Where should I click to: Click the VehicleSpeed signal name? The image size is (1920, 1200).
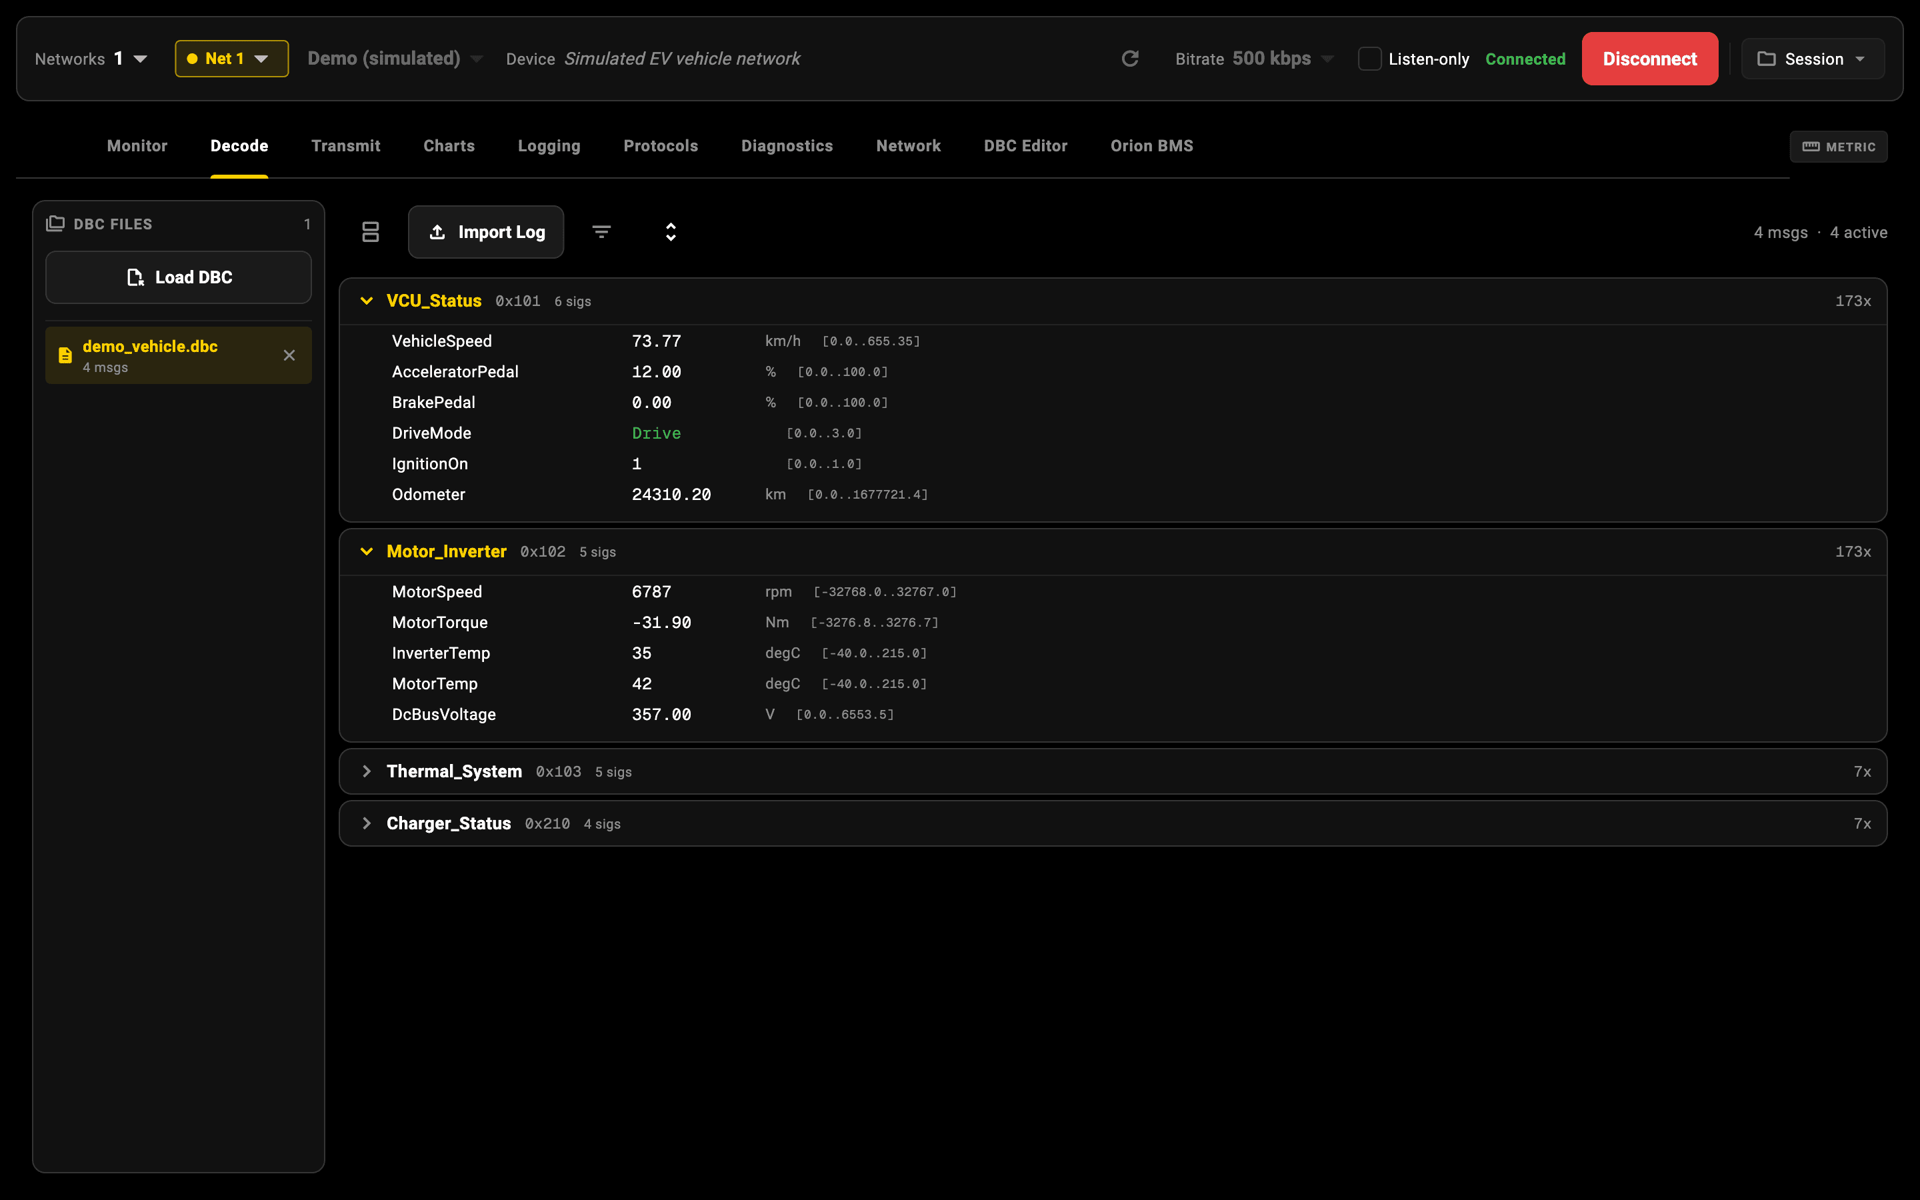(442, 341)
